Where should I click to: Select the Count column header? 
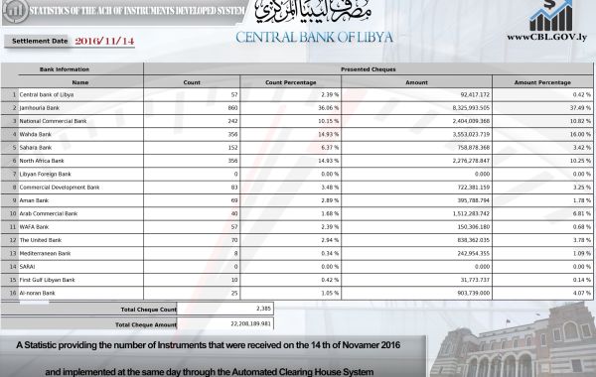(192, 82)
